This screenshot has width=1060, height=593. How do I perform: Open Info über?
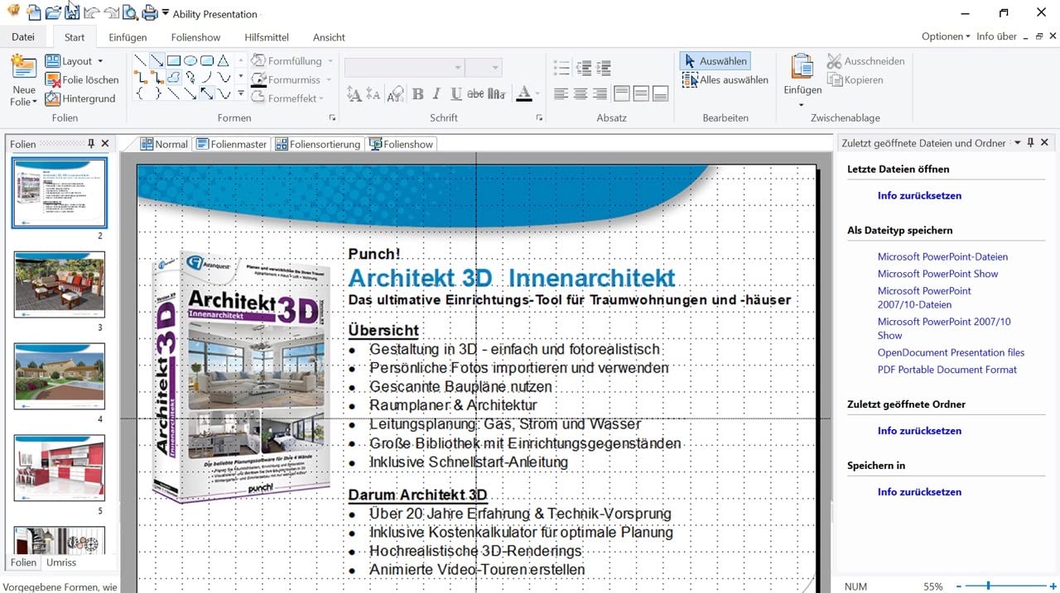click(x=996, y=36)
